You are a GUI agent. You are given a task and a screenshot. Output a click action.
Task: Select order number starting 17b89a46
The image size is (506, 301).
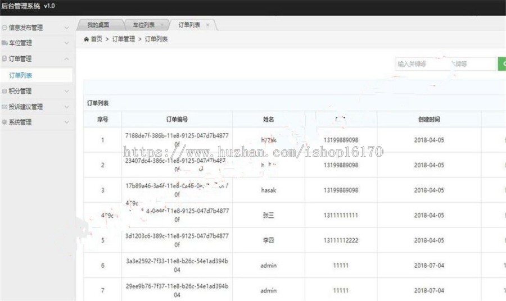tap(177, 190)
